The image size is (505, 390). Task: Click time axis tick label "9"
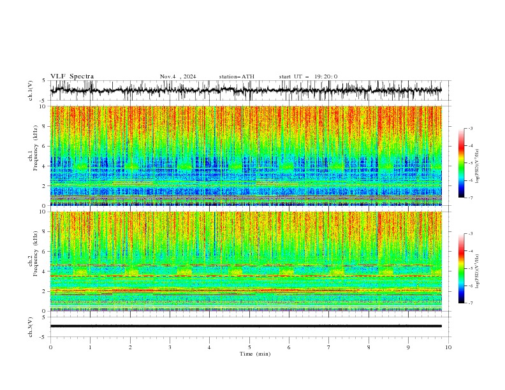(408, 347)
